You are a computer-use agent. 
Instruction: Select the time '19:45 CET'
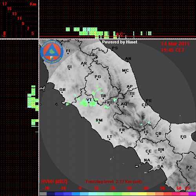coord(172,50)
